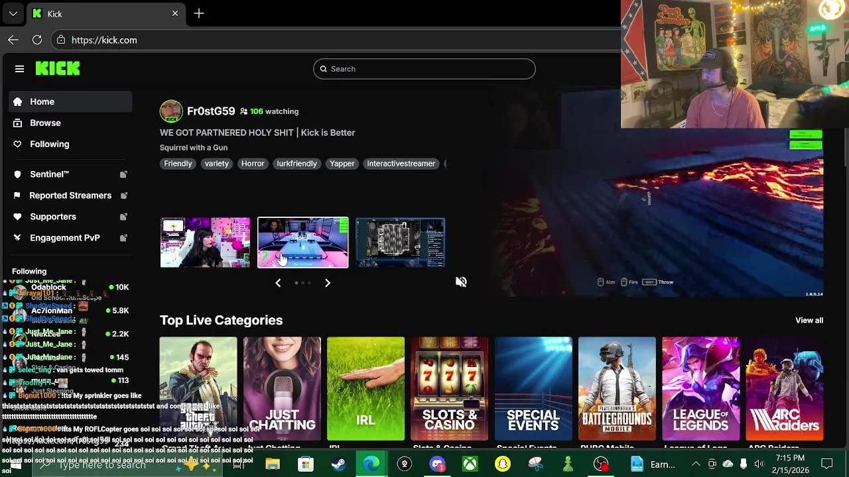Open the Xbox app from the taskbar
This screenshot has height=477, width=849.
point(470,464)
